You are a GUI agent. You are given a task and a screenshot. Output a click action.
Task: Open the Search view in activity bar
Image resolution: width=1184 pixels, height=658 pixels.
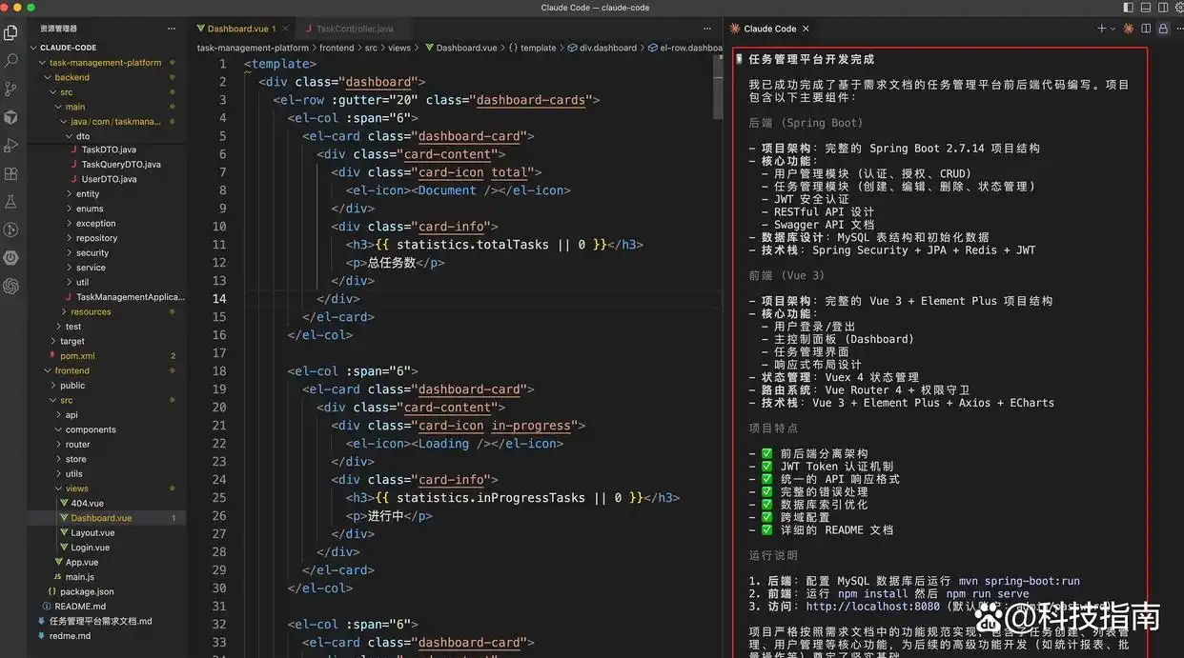[11, 61]
